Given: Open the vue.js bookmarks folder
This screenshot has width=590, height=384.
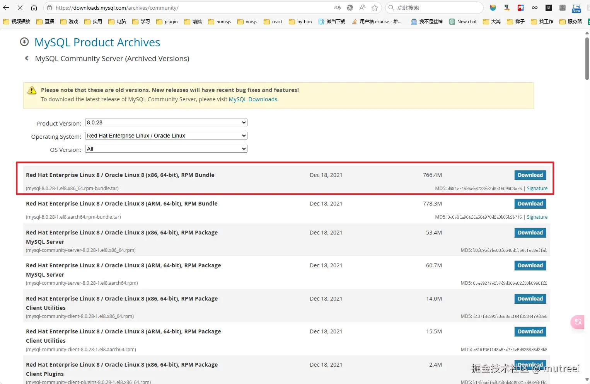Looking at the screenshot, I should pos(247,22).
